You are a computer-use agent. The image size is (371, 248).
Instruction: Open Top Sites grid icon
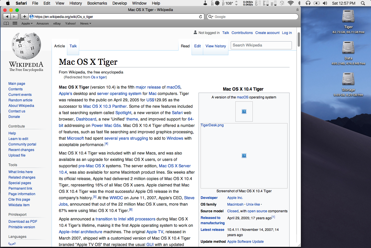(15, 24)
